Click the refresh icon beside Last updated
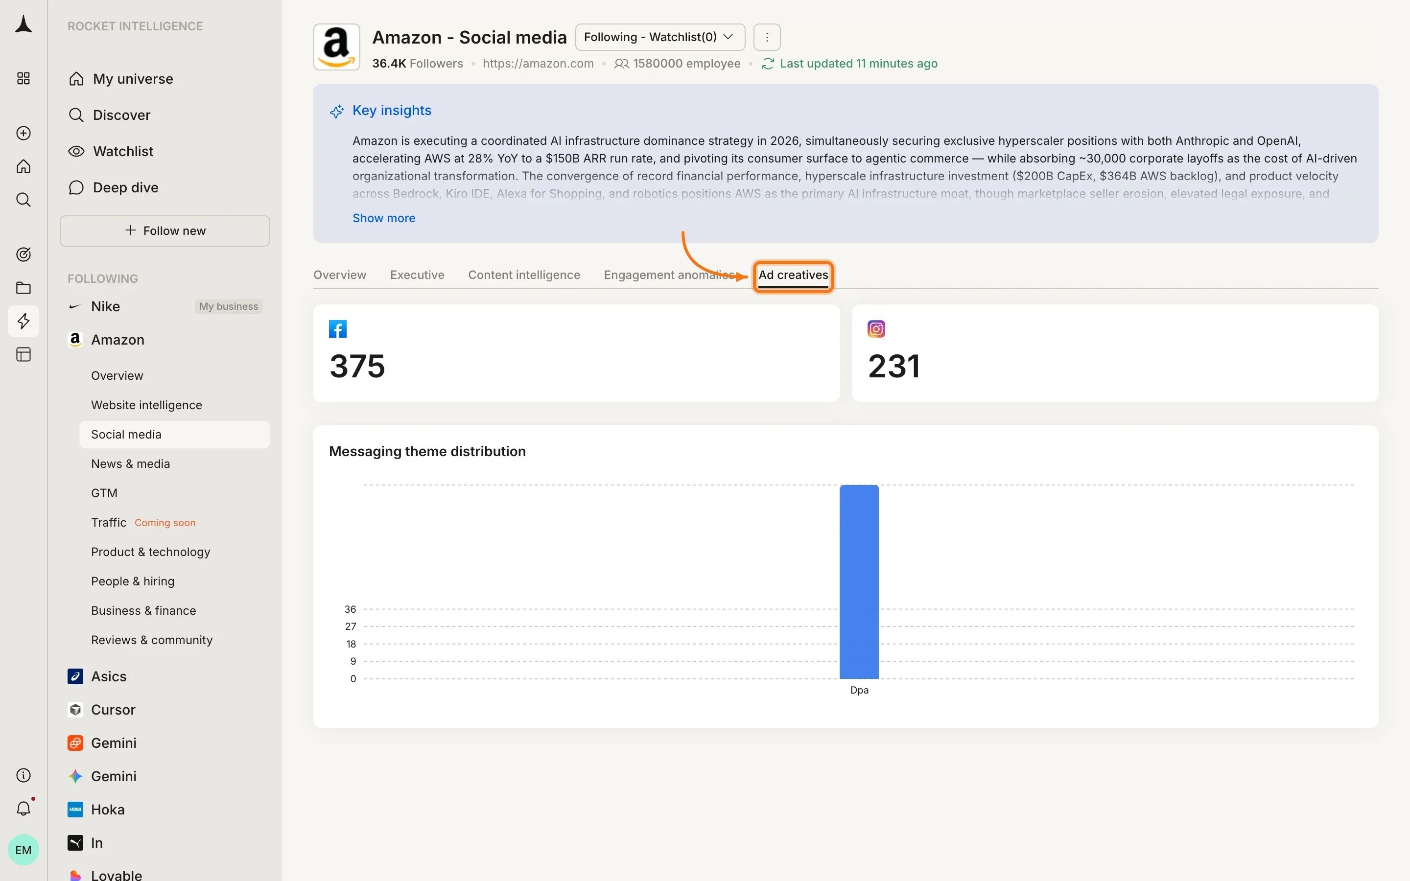Viewport: 1410px width, 881px height. click(768, 64)
